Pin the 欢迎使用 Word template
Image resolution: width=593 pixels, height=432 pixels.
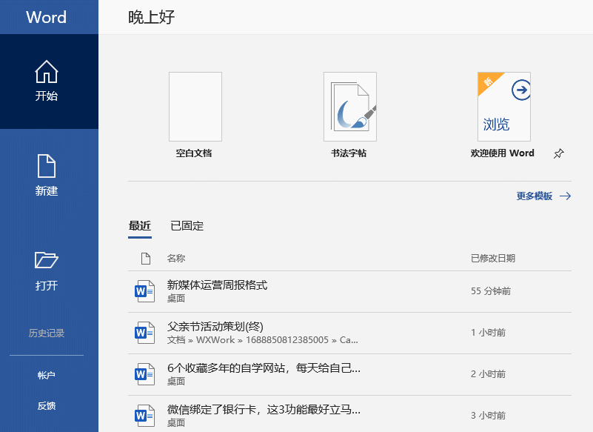[559, 153]
